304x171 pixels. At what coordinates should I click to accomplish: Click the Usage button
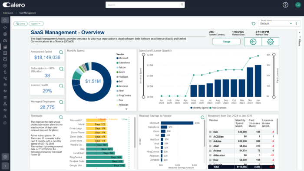coord(226,42)
